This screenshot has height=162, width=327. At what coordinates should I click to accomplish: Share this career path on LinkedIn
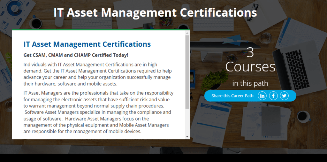tap(262, 96)
